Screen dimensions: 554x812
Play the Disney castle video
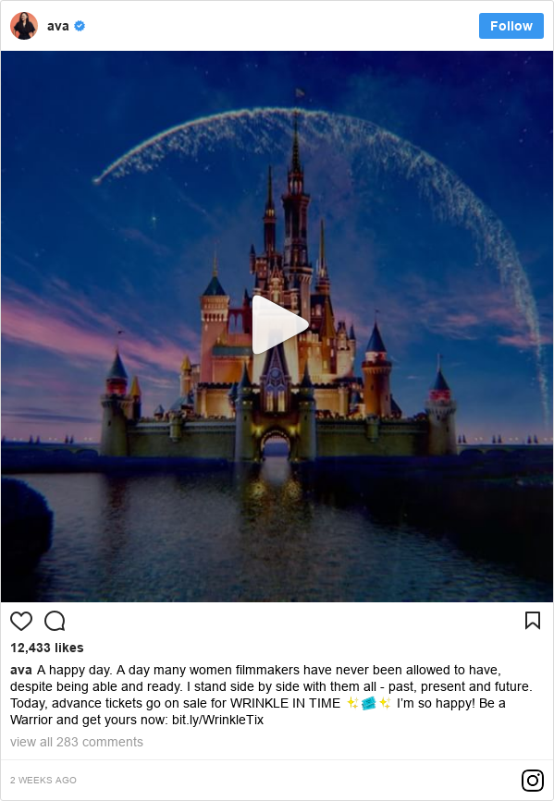click(x=280, y=324)
